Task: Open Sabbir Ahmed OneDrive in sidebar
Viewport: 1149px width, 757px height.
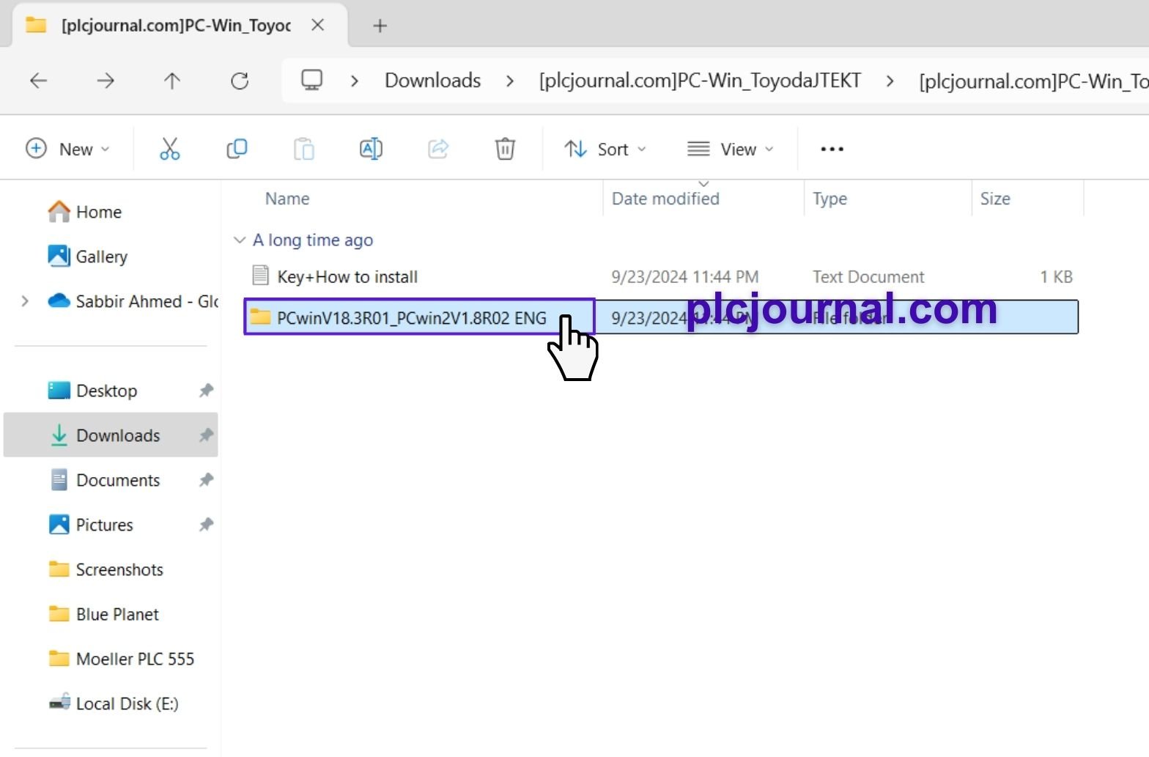Action: pos(132,301)
